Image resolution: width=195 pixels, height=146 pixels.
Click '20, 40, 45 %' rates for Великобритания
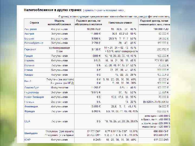pos(127,43)
